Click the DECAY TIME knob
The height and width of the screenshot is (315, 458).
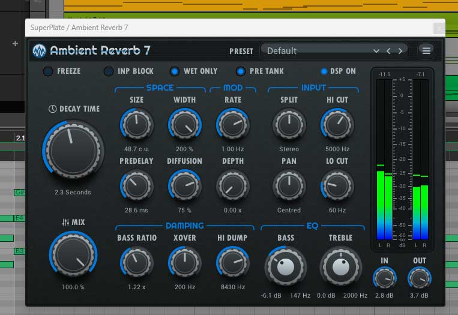click(x=73, y=149)
